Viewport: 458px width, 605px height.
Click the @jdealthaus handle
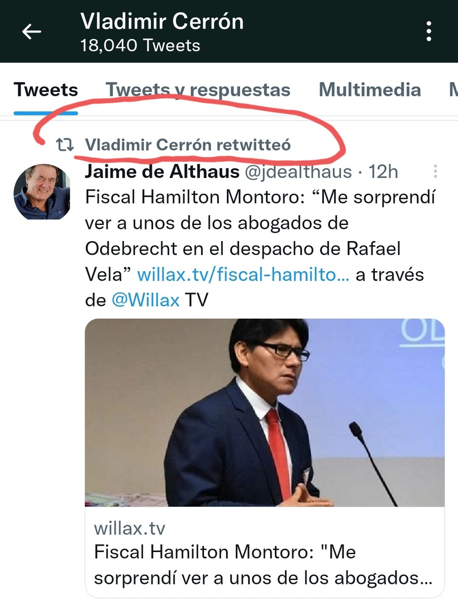point(298,171)
